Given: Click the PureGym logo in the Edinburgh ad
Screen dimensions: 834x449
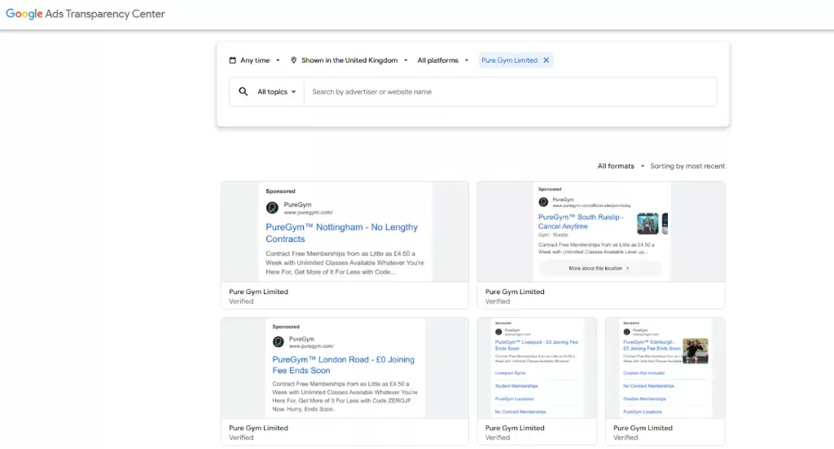Looking at the screenshot, I should [x=626, y=332].
